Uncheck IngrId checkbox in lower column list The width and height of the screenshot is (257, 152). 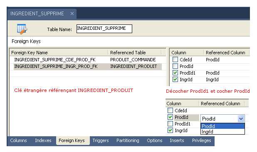pos(171,130)
